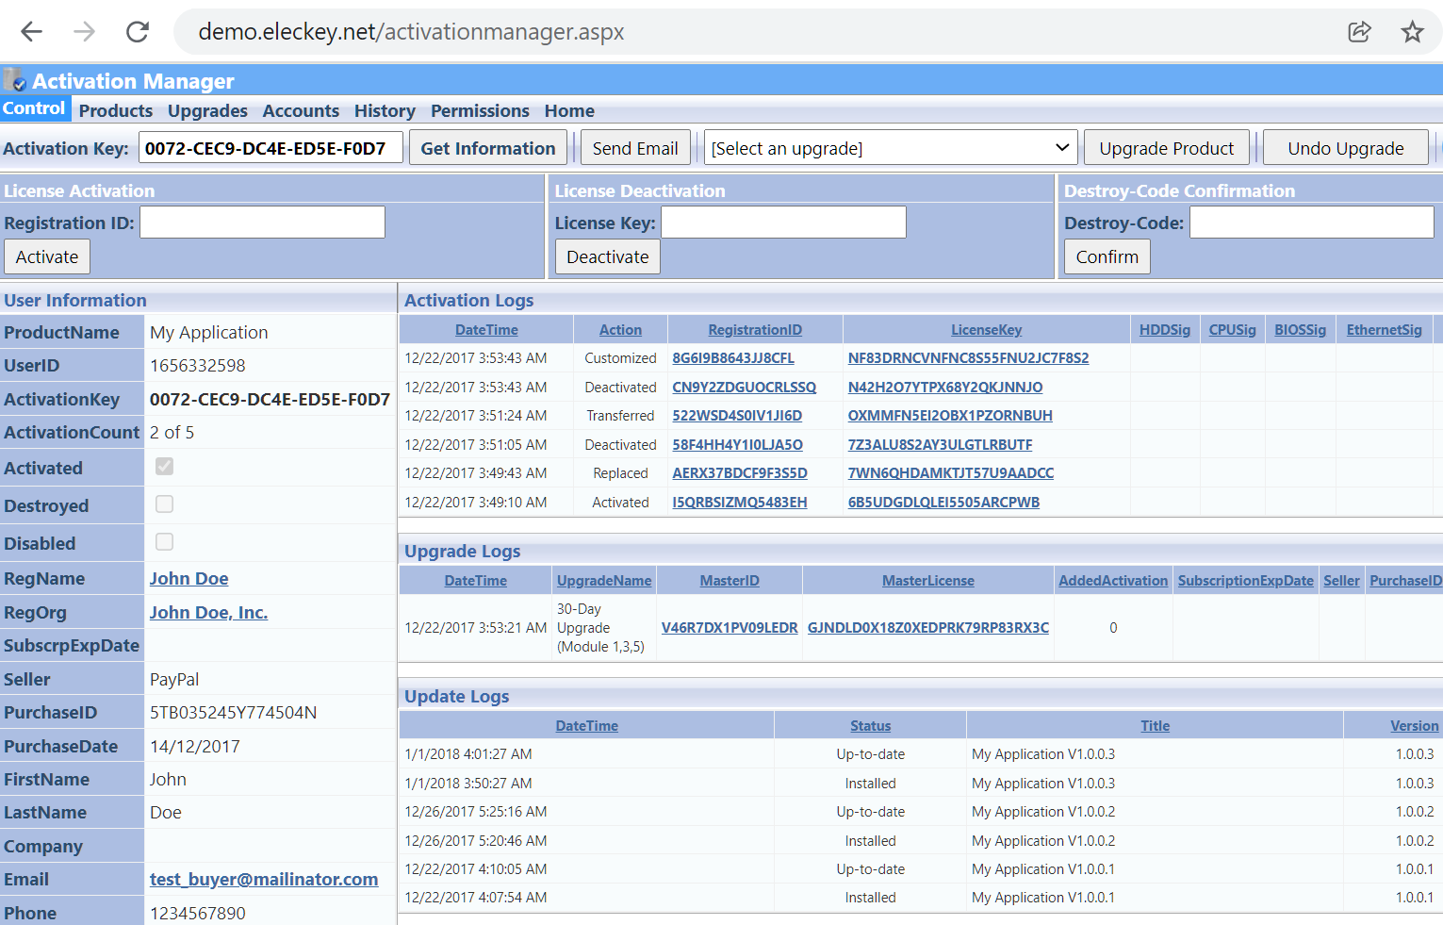The height and width of the screenshot is (925, 1443).
Task: Sort Upgrade Logs by AddedActivation column
Action: pyautogui.click(x=1113, y=581)
